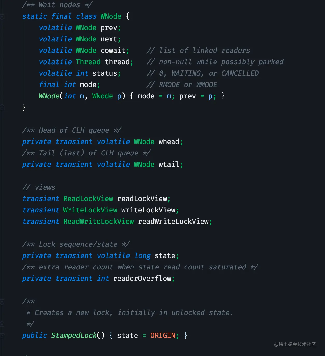Click the WriteLockView type name
The image size is (325, 356).
click(x=90, y=210)
